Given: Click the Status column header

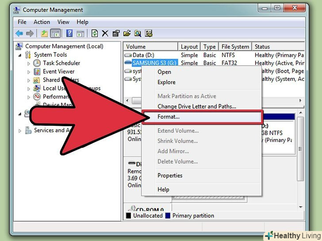Looking at the screenshot, I should coord(278,47).
